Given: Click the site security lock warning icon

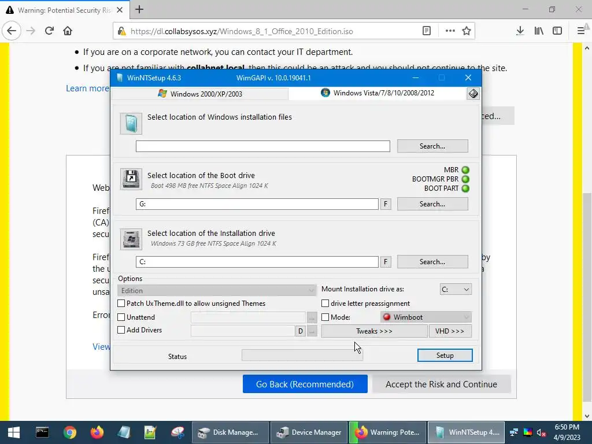Looking at the screenshot, I should point(121,31).
